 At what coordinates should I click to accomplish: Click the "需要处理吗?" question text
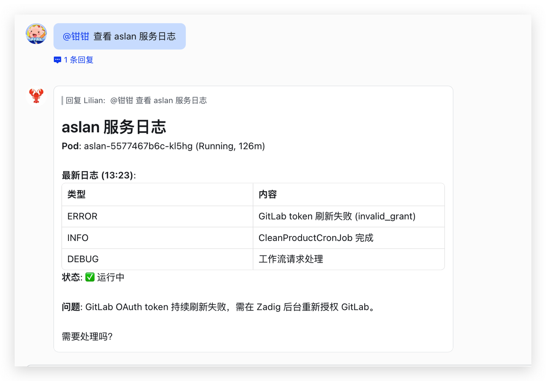pos(87,337)
